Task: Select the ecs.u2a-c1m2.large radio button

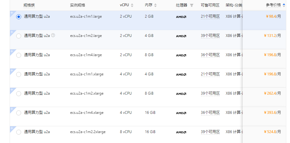Action: click(x=19, y=36)
